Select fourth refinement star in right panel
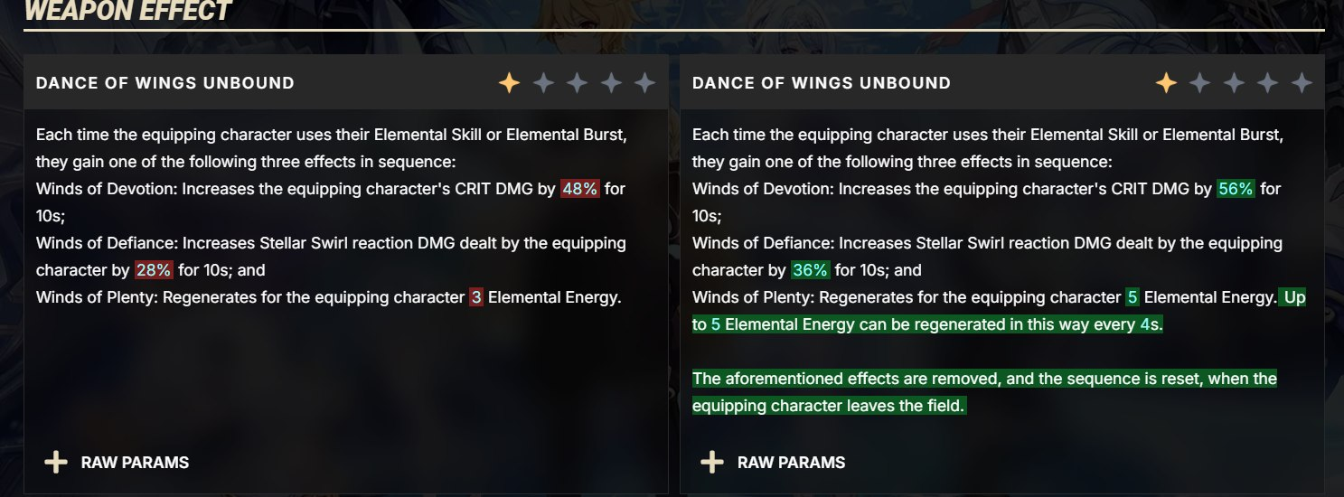The image size is (1344, 497). point(1268,83)
